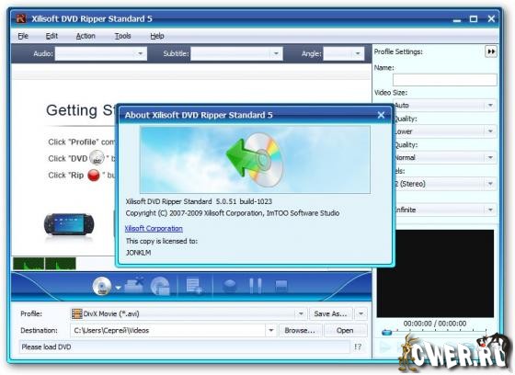
Task: Click the preview seek slider handle
Action: (x=386, y=333)
